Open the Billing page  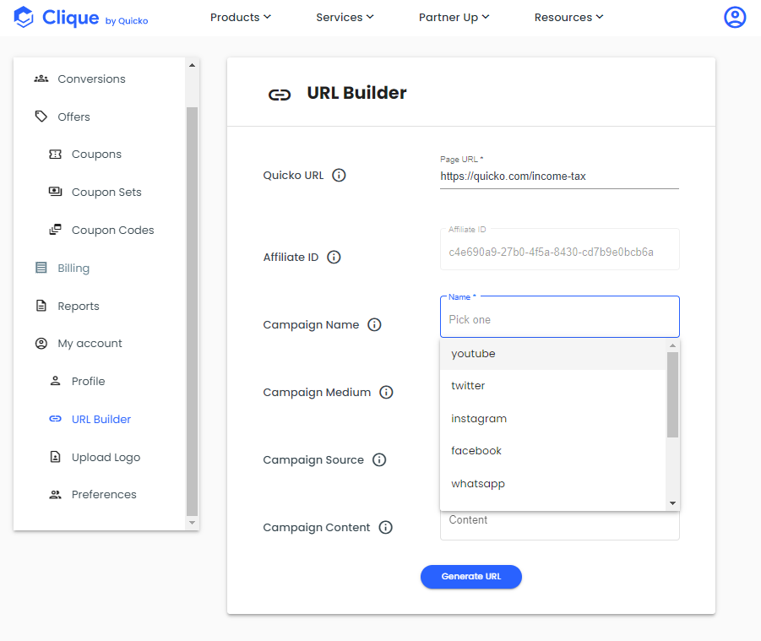(x=73, y=269)
